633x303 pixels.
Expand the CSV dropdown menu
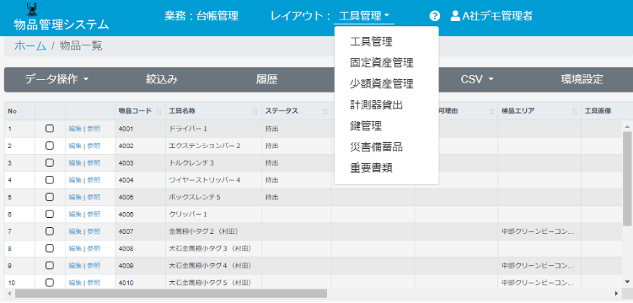coord(477,79)
